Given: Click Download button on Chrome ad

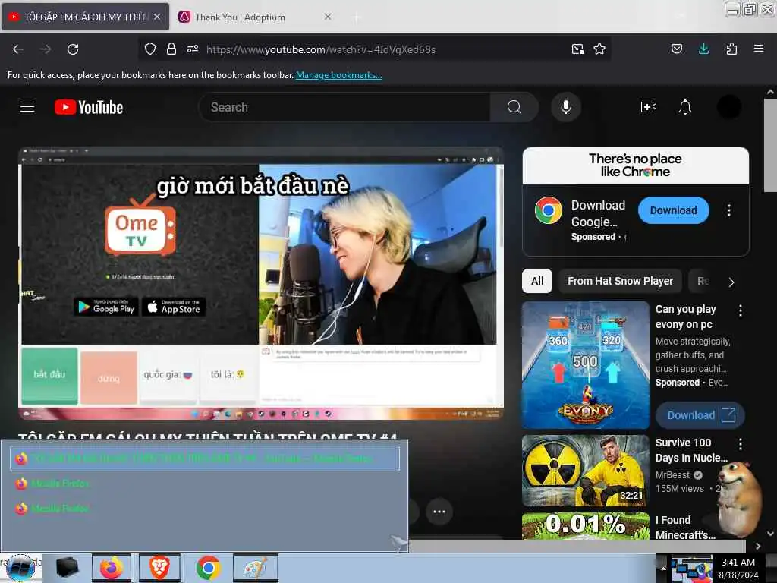Looking at the screenshot, I should pyautogui.click(x=674, y=210).
